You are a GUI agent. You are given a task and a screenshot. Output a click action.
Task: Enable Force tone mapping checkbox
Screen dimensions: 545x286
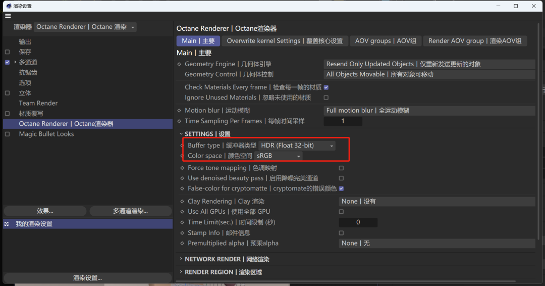341,168
